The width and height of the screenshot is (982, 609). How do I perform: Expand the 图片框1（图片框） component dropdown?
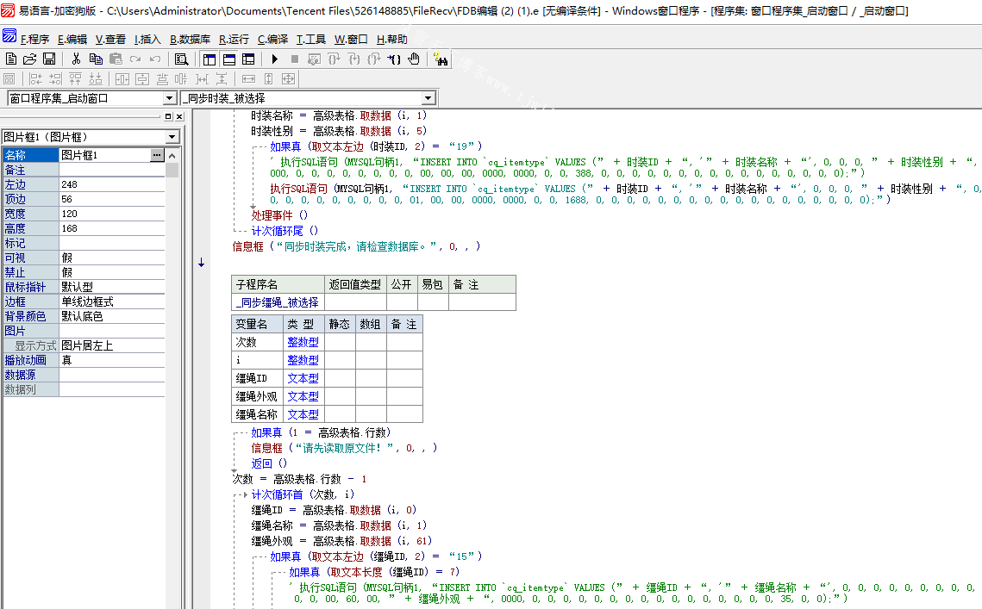pyautogui.click(x=172, y=137)
